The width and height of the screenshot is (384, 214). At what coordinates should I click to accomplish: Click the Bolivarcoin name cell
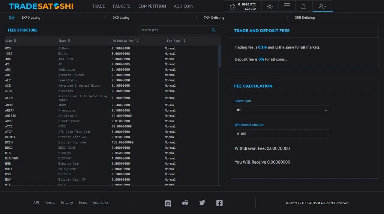(x=68, y=169)
